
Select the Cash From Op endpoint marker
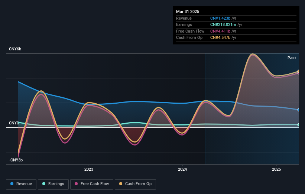299,71
